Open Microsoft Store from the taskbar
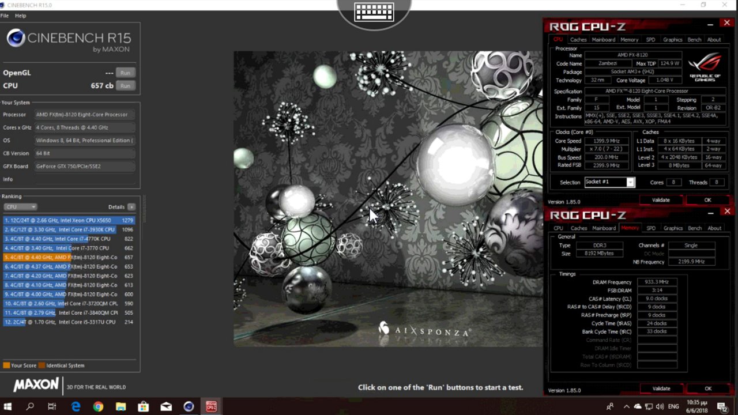This screenshot has width=738, height=415. pyautogui.click(x=143, y=406)
